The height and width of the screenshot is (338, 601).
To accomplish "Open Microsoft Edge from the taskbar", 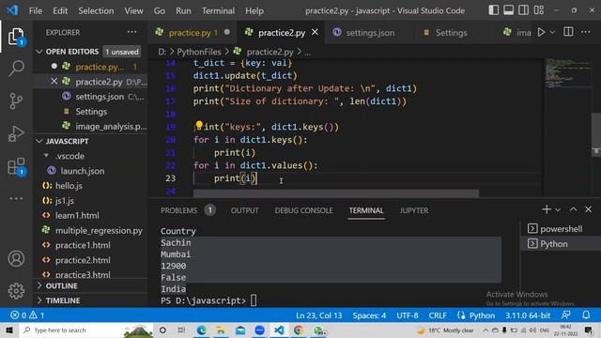I will pos(201,330).
